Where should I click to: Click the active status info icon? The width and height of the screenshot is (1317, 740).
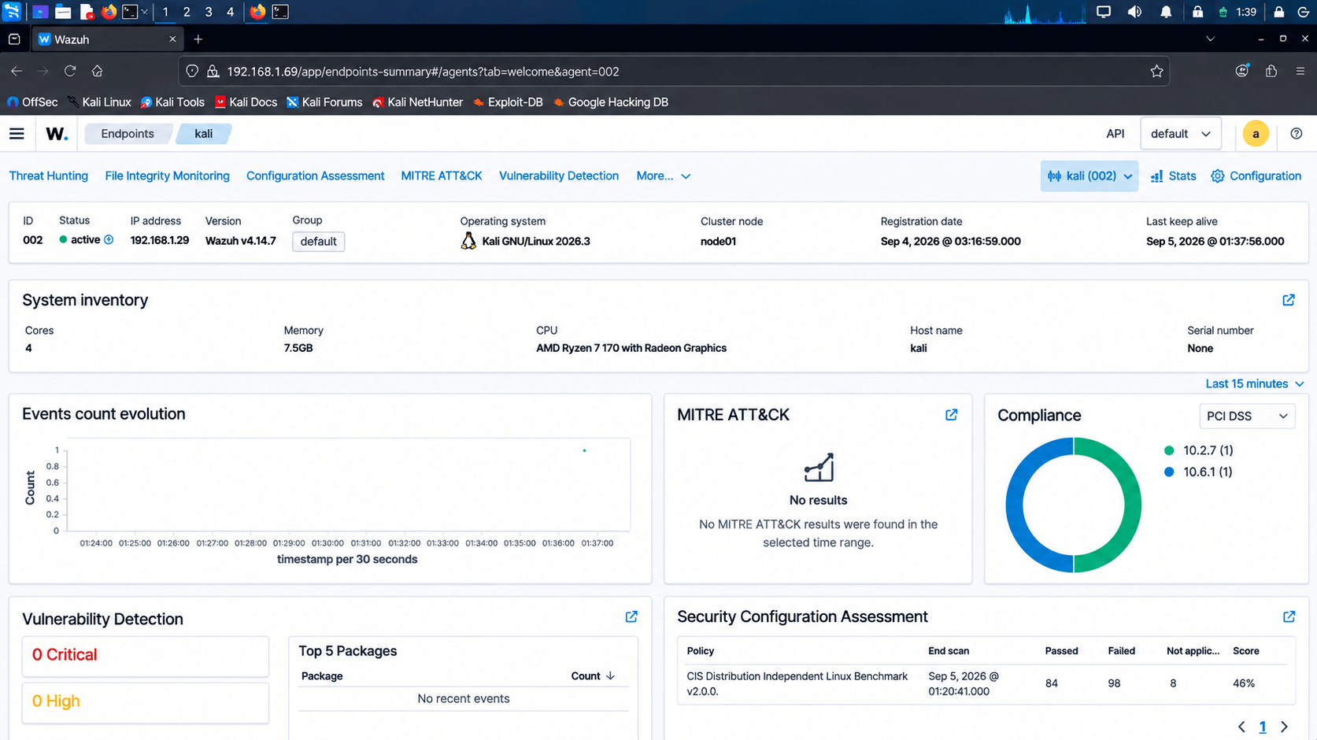click(x=109, y=240)
